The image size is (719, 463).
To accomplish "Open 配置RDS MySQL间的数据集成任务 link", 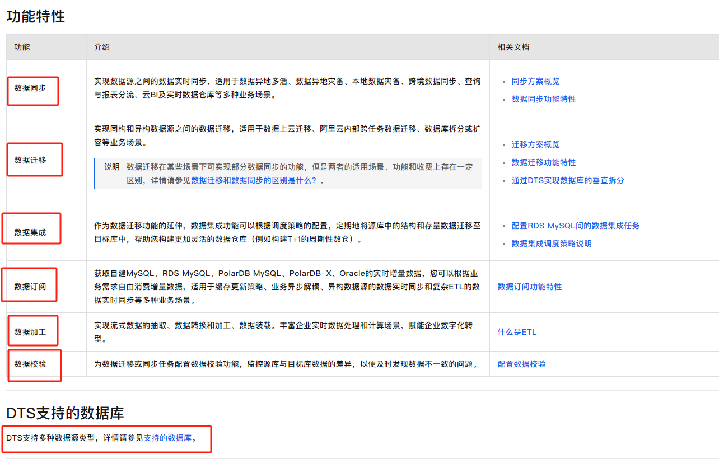I will coord(576,226).
